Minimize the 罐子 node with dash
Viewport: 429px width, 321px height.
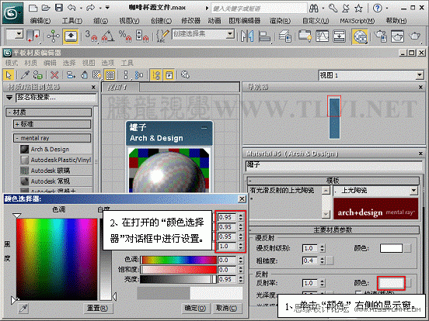[204, 128]
